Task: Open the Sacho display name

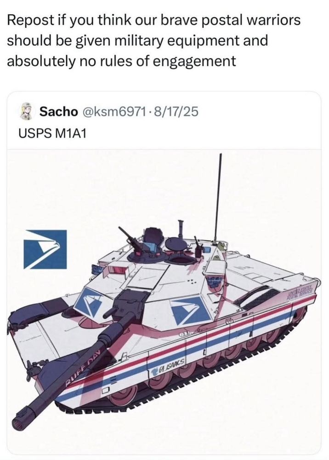Action: [59, 111]
